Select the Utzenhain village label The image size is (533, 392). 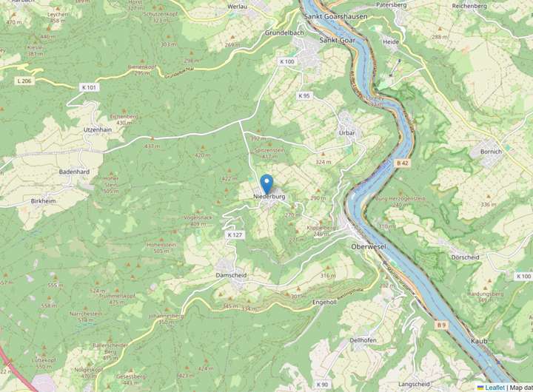click(98, 129)
